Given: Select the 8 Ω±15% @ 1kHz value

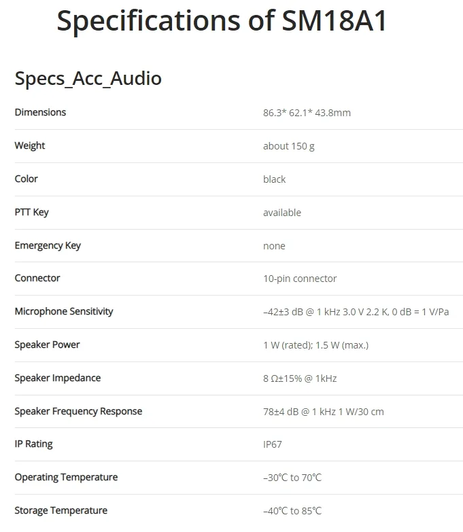Looking at the screenshot, I should (300, 378).
